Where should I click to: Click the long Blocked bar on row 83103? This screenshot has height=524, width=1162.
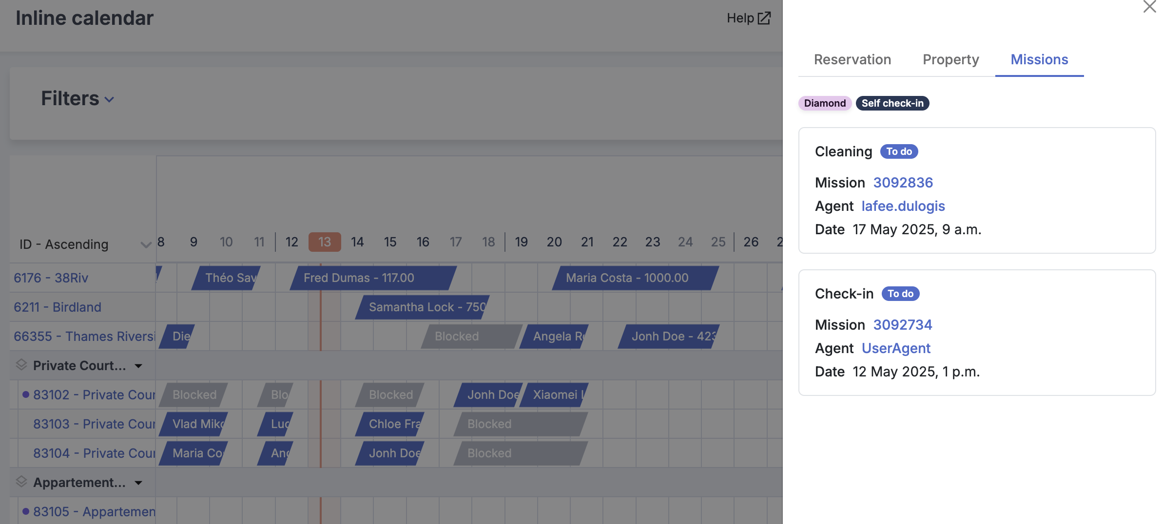(x=521, y=424)
